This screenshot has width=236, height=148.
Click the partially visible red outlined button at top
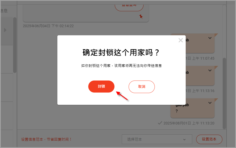click(x=129, y=8)
